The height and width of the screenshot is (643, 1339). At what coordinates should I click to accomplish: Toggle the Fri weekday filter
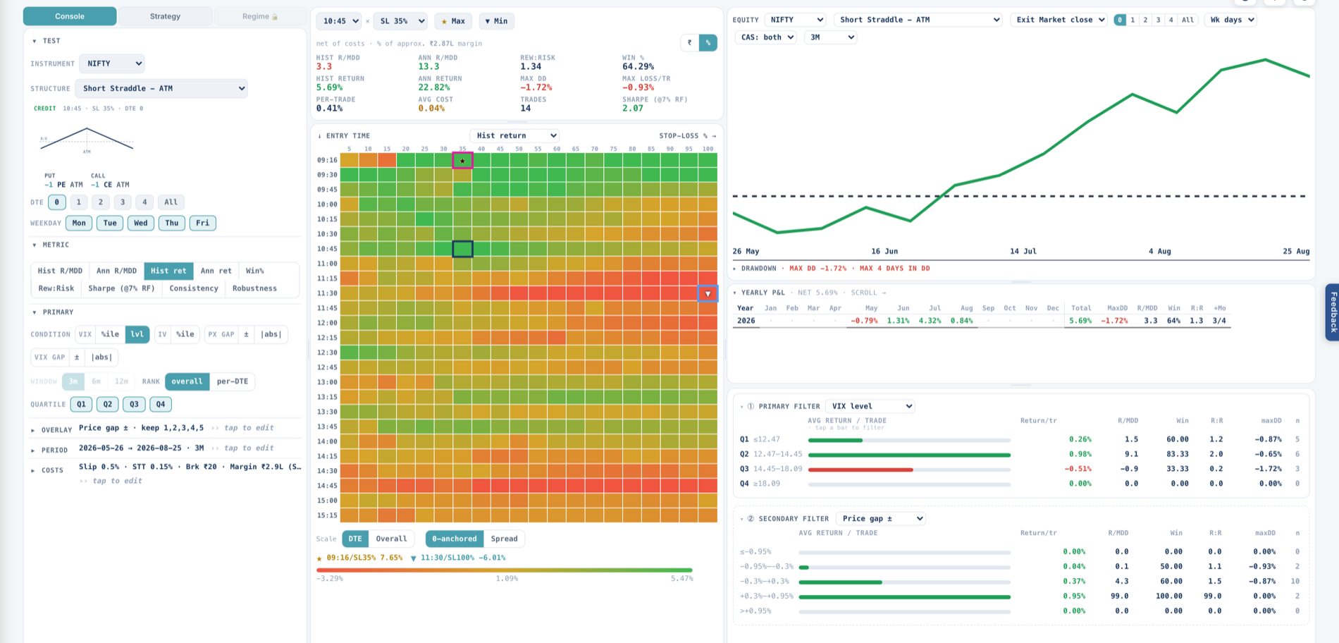(203, 223)
